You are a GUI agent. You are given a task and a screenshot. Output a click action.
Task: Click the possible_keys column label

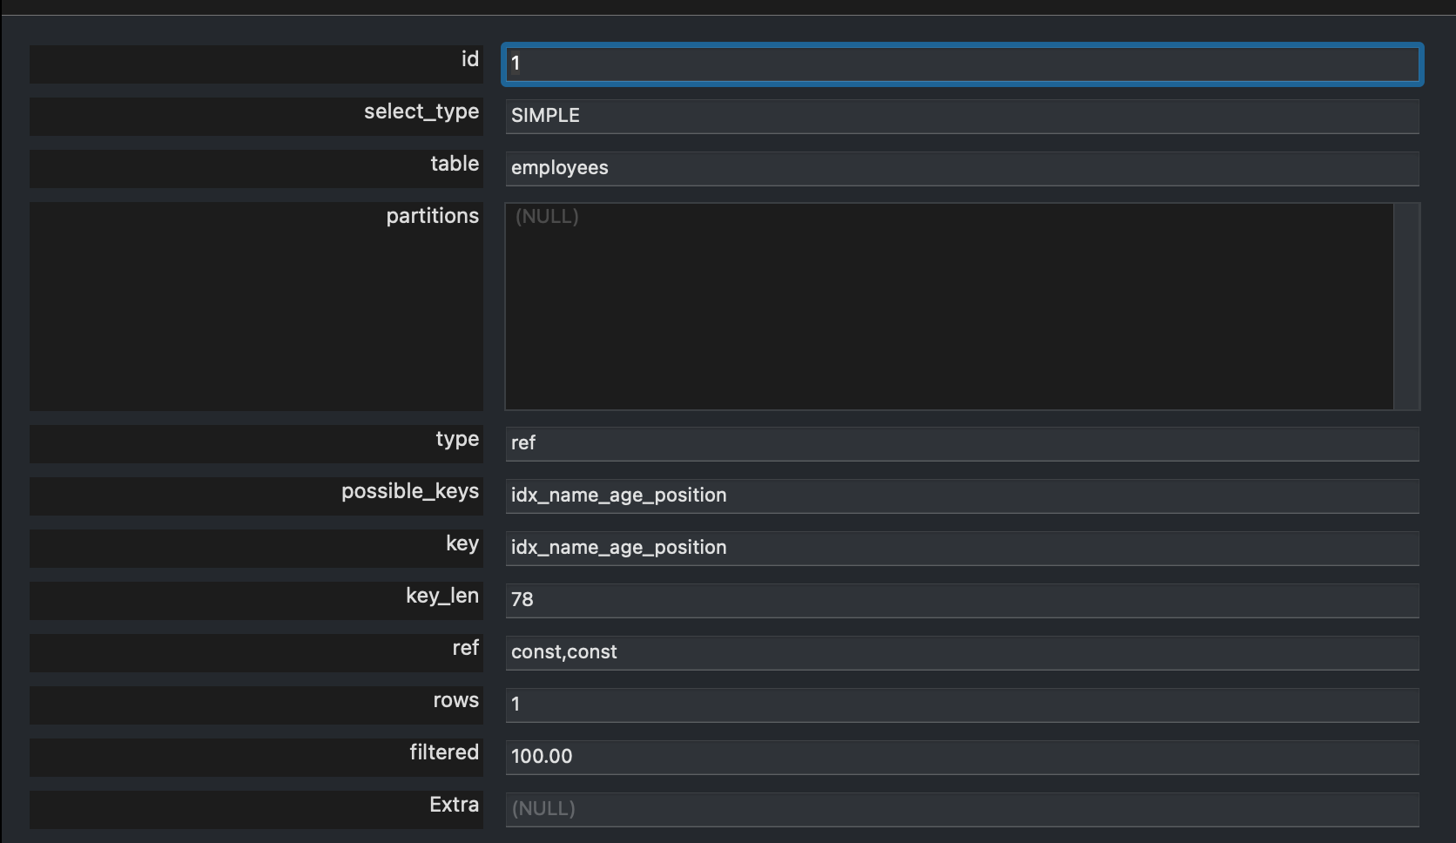(410, 492)
